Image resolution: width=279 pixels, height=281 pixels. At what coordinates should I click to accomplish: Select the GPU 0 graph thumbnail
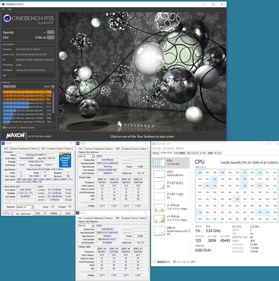[x=159, y=231]
